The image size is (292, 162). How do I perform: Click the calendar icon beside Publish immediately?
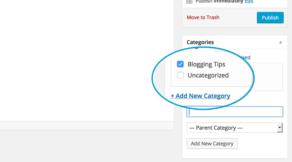[x=189, y=2]
